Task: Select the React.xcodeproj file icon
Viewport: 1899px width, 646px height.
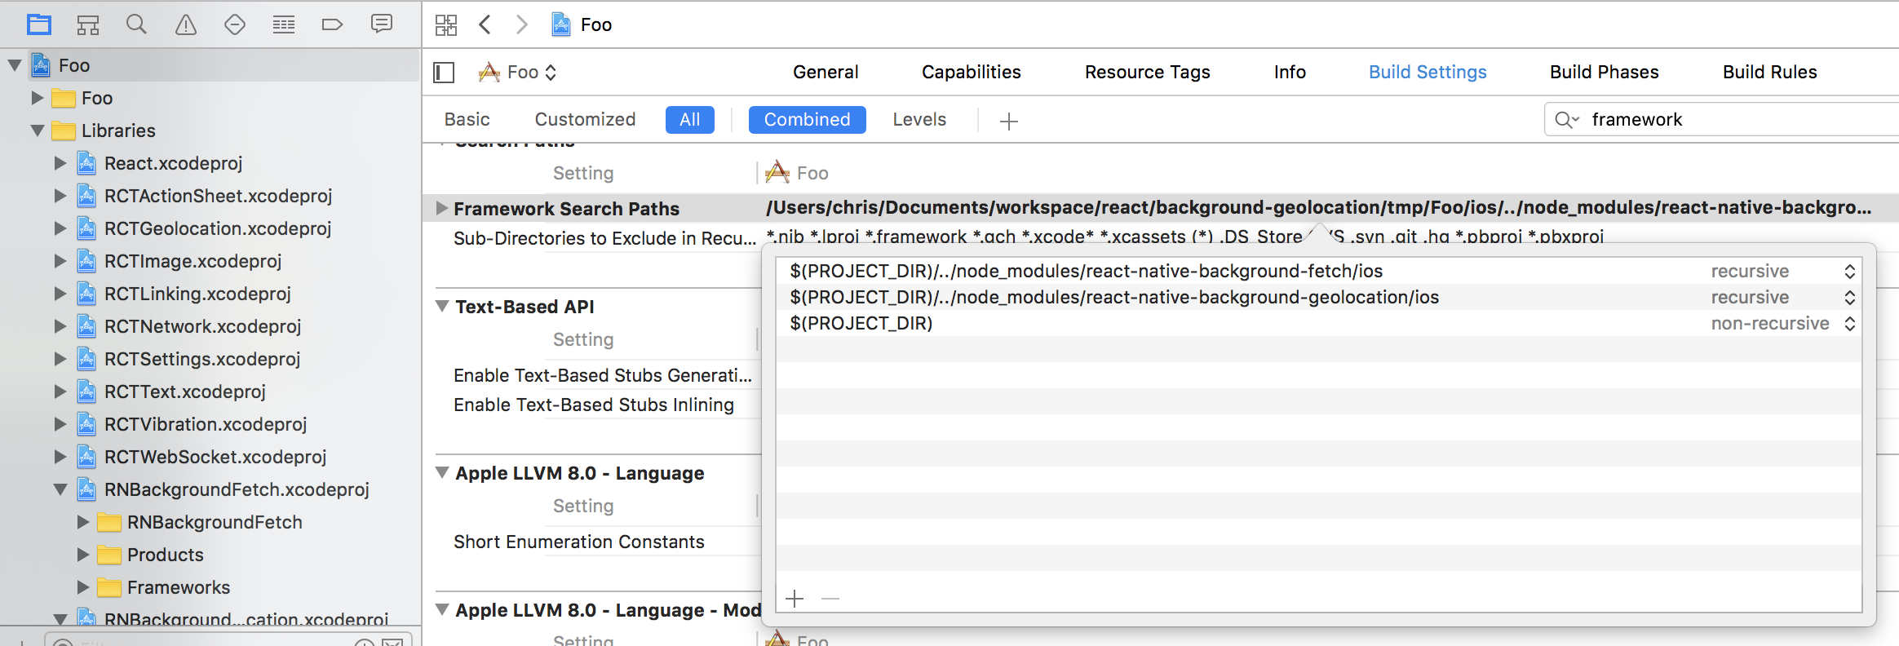Action: coord(87,163)
